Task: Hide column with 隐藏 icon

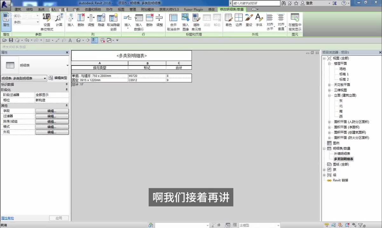Action: pyautogui.click(x=101, y=20)
